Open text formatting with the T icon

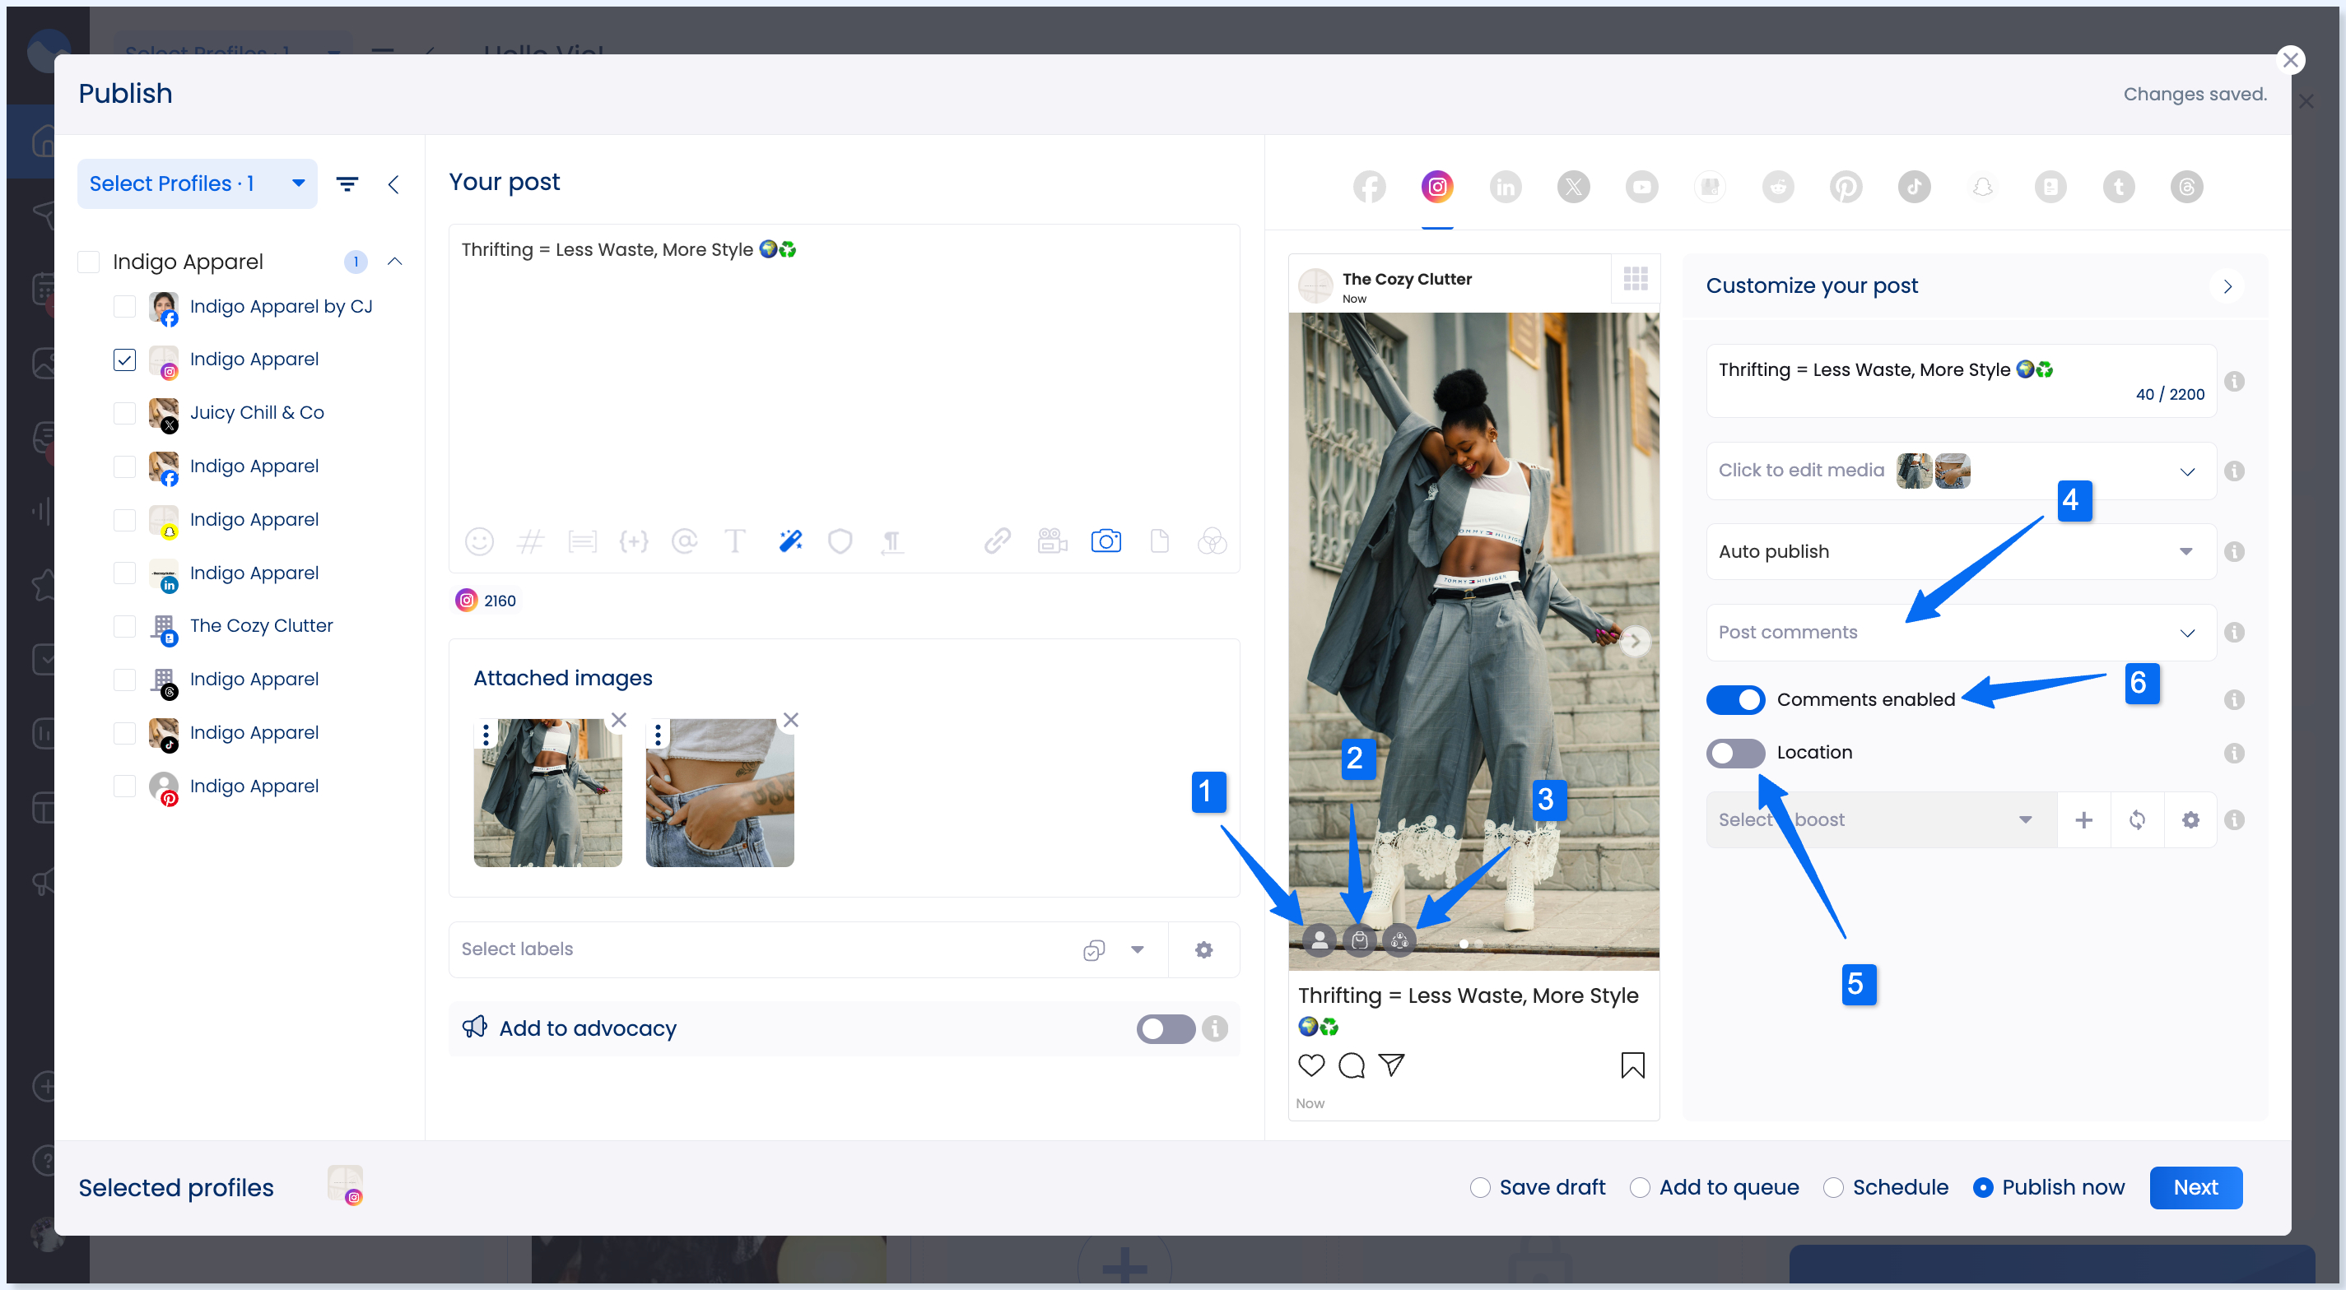[x=735, y=541]
